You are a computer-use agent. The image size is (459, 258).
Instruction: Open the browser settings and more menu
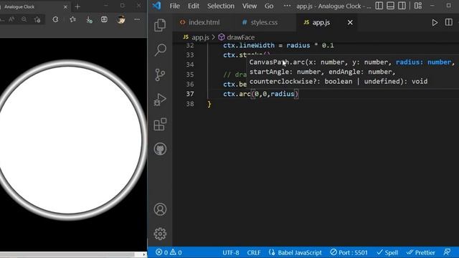[x=137, y=19]
